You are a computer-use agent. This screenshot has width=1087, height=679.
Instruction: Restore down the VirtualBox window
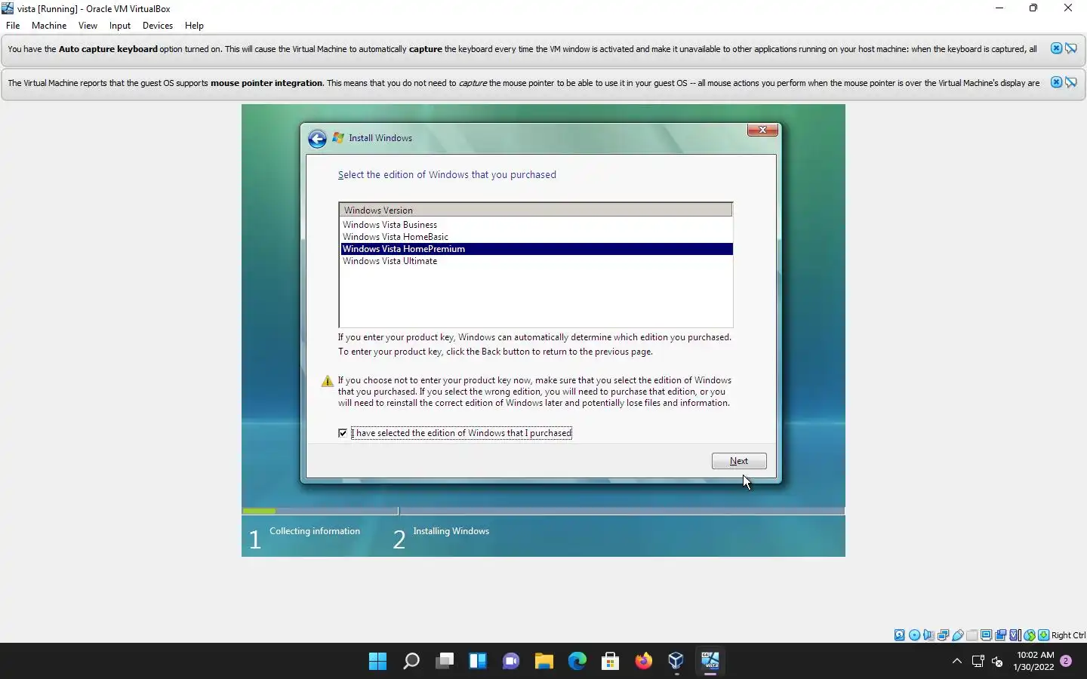[1033, 8]
